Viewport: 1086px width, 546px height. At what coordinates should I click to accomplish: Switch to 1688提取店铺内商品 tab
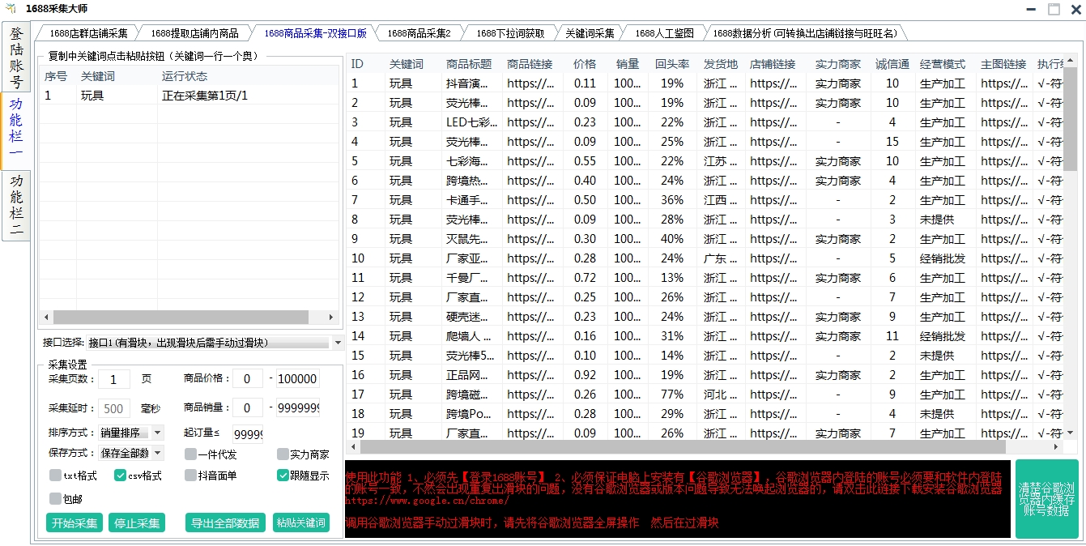194,33
